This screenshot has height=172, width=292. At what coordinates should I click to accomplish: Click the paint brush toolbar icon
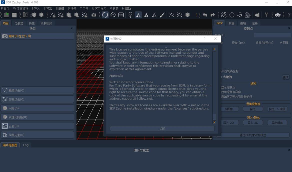coord(162,15)
